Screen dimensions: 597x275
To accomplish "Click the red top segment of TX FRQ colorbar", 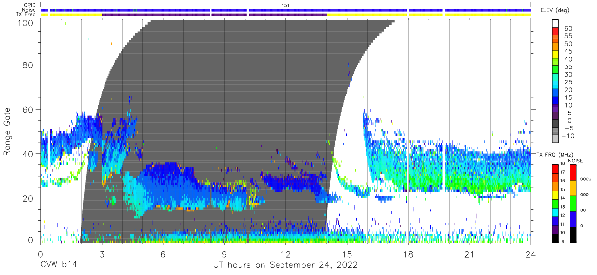I will [556, 169].
